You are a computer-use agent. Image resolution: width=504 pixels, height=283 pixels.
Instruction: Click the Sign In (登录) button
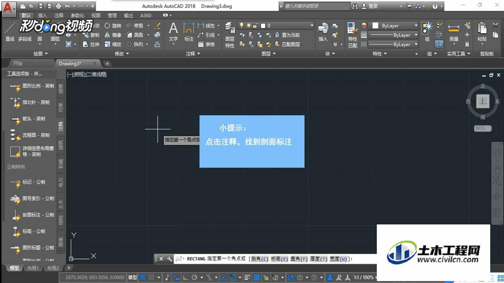click(370, 6)
